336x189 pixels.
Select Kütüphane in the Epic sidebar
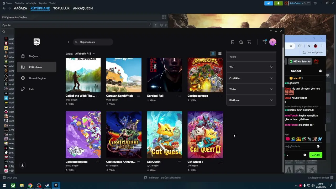coord(36,67)
